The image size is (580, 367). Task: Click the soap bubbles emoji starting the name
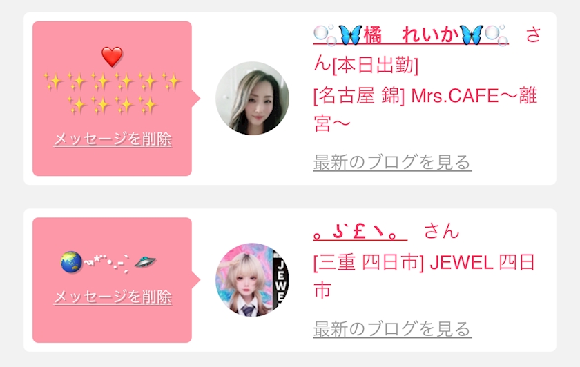[325, 34]
